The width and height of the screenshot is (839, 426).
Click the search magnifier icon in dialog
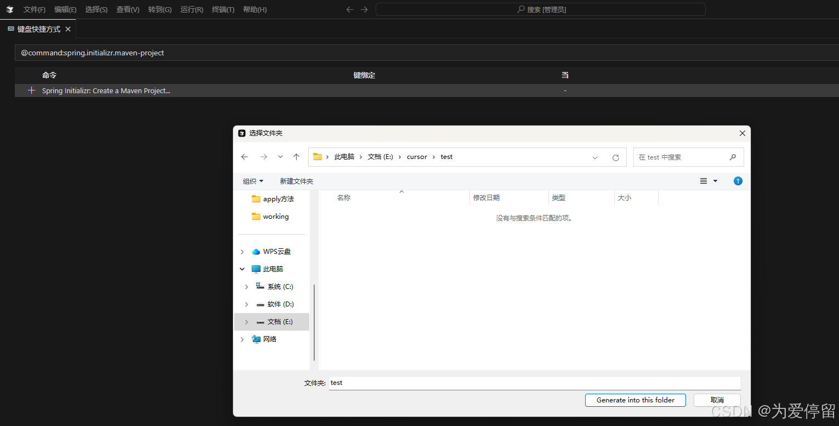coord(733,157)
